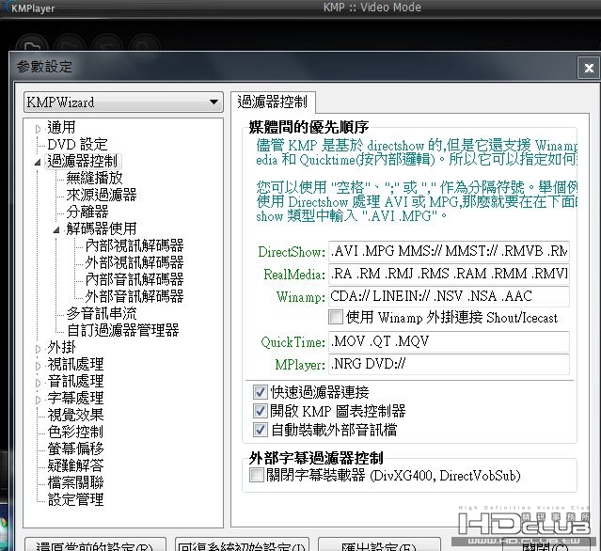This screenshot has width=601, height=551.
Task: Select 設定管理 in the tree
Action: [x=75, y=499]
